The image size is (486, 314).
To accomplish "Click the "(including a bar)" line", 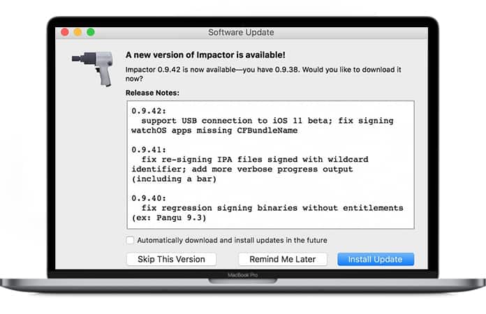I will coord(174,179).
